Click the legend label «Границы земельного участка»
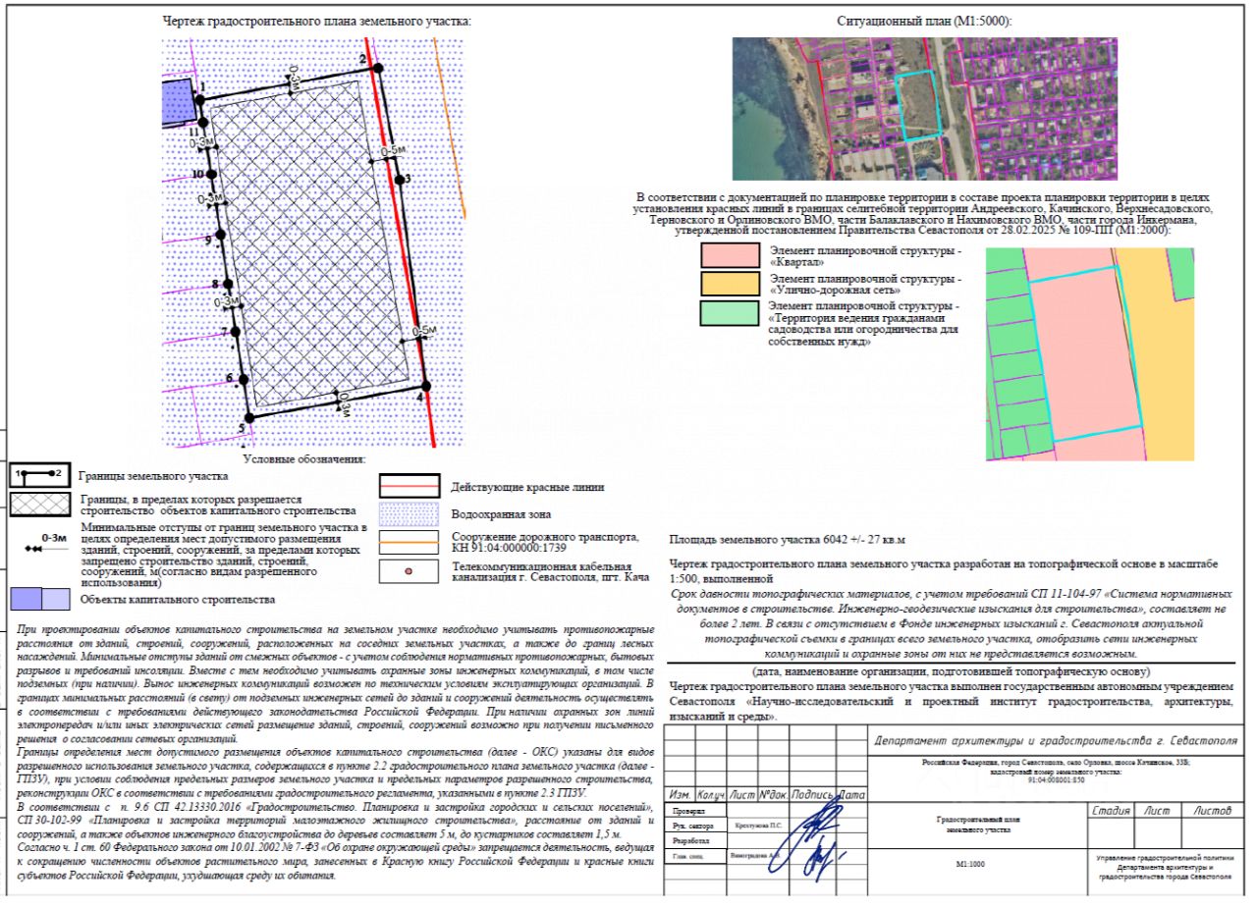Screen dimensions: 1257x908 [154, 476]
